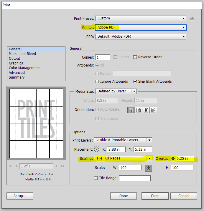
Task: Click the Overlap value field
Action: [185, 159]
